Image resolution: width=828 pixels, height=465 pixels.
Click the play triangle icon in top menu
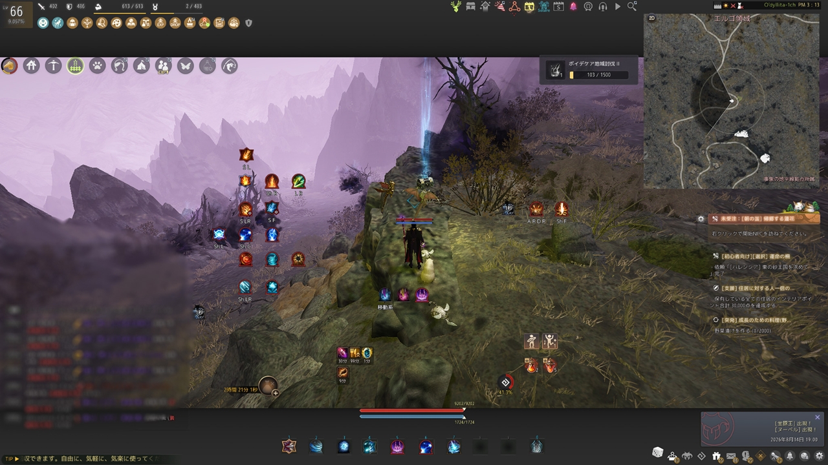(x=618, y=6)
